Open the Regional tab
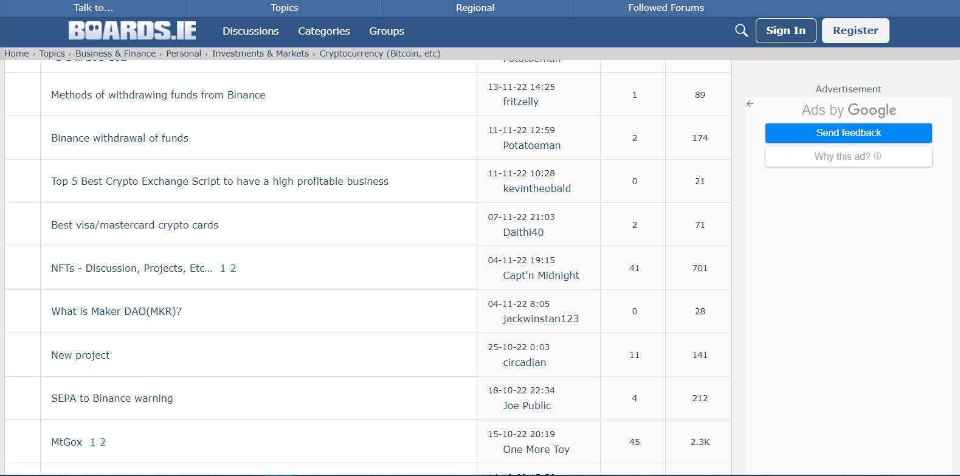The width and height of the screenshot is (960, 476). (x=475, y=8)
